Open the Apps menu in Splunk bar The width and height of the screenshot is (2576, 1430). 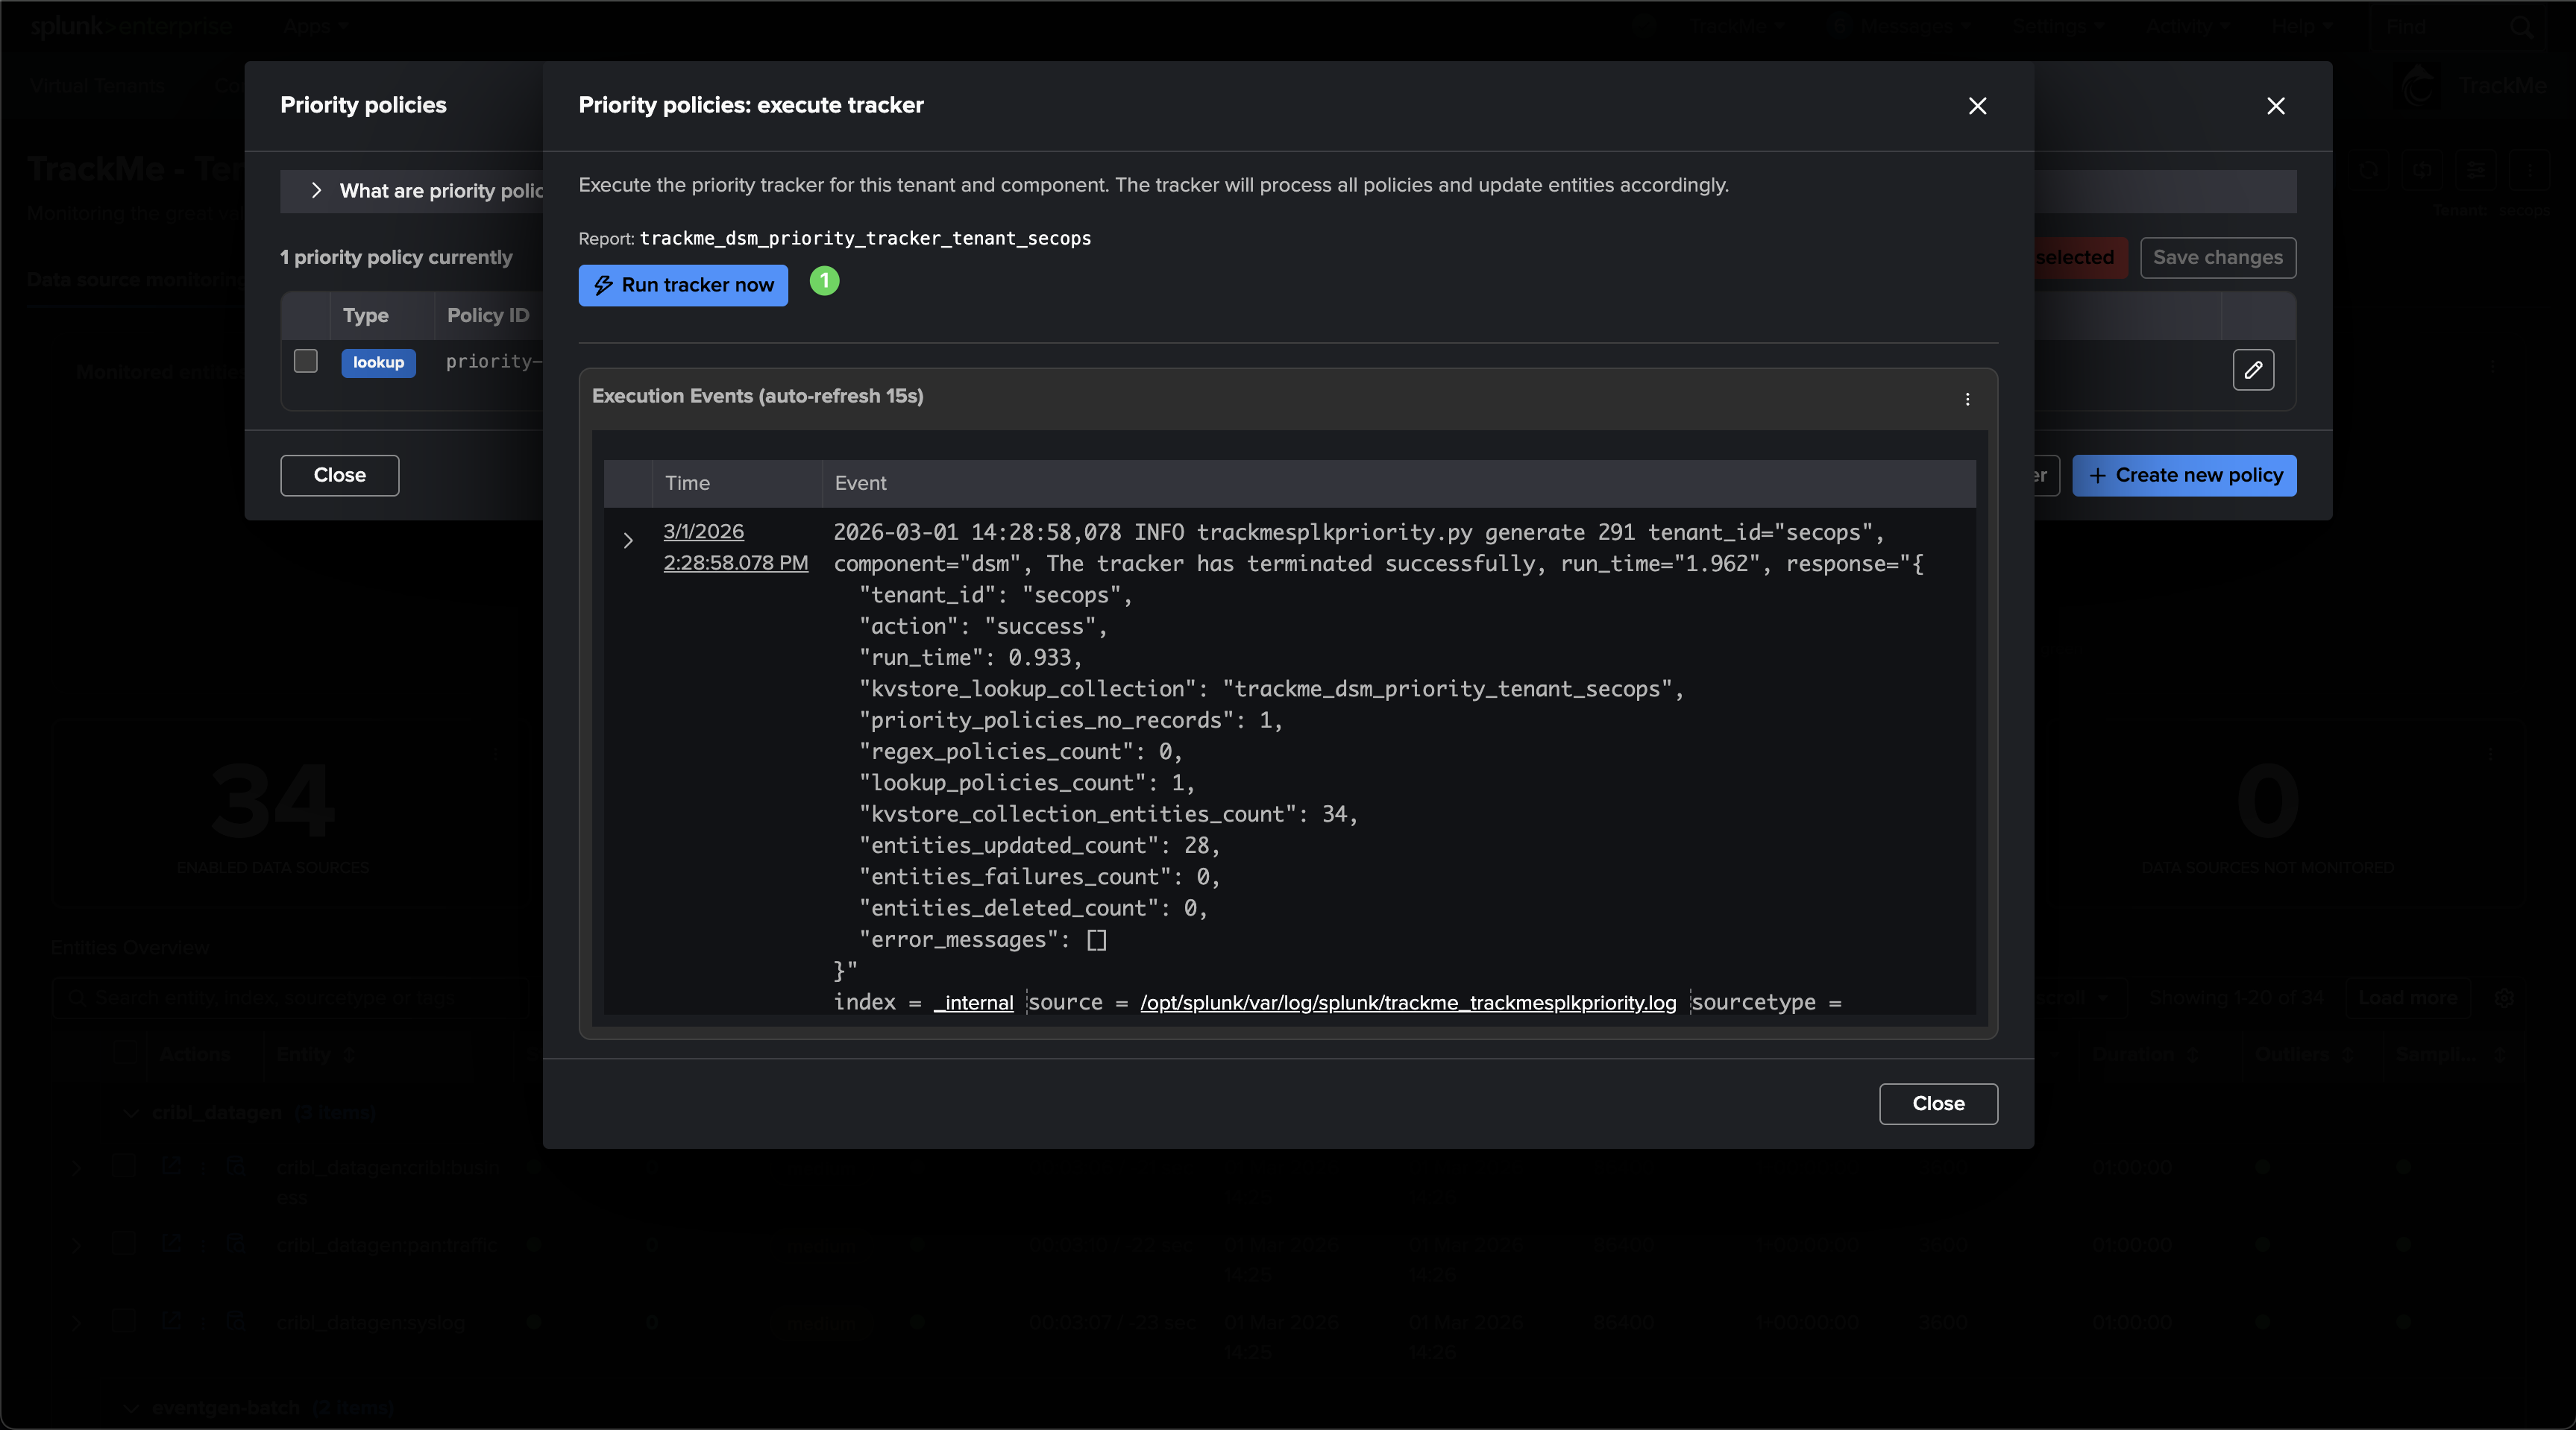(315, 27)
